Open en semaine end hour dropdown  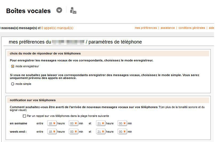coord(101,123)
